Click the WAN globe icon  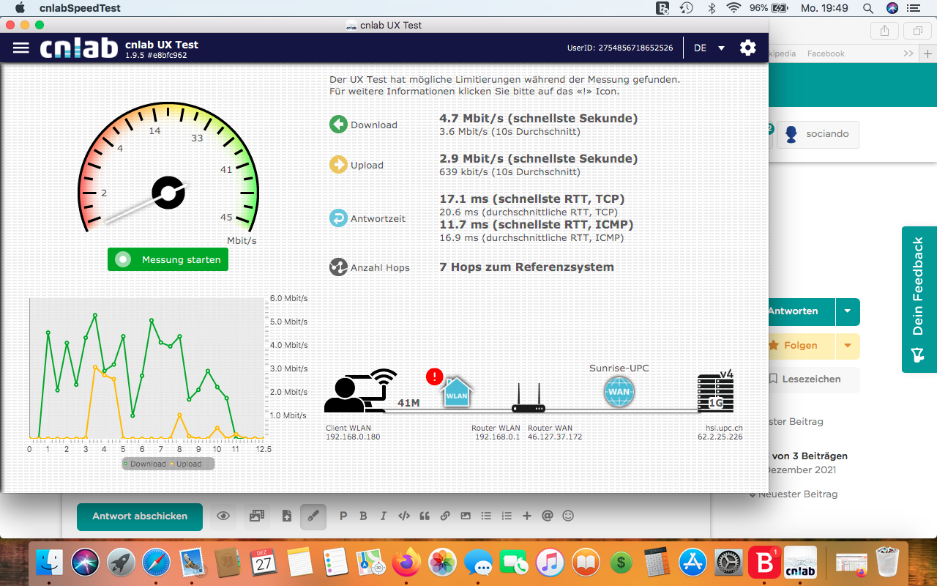click(x=619, y=392)
